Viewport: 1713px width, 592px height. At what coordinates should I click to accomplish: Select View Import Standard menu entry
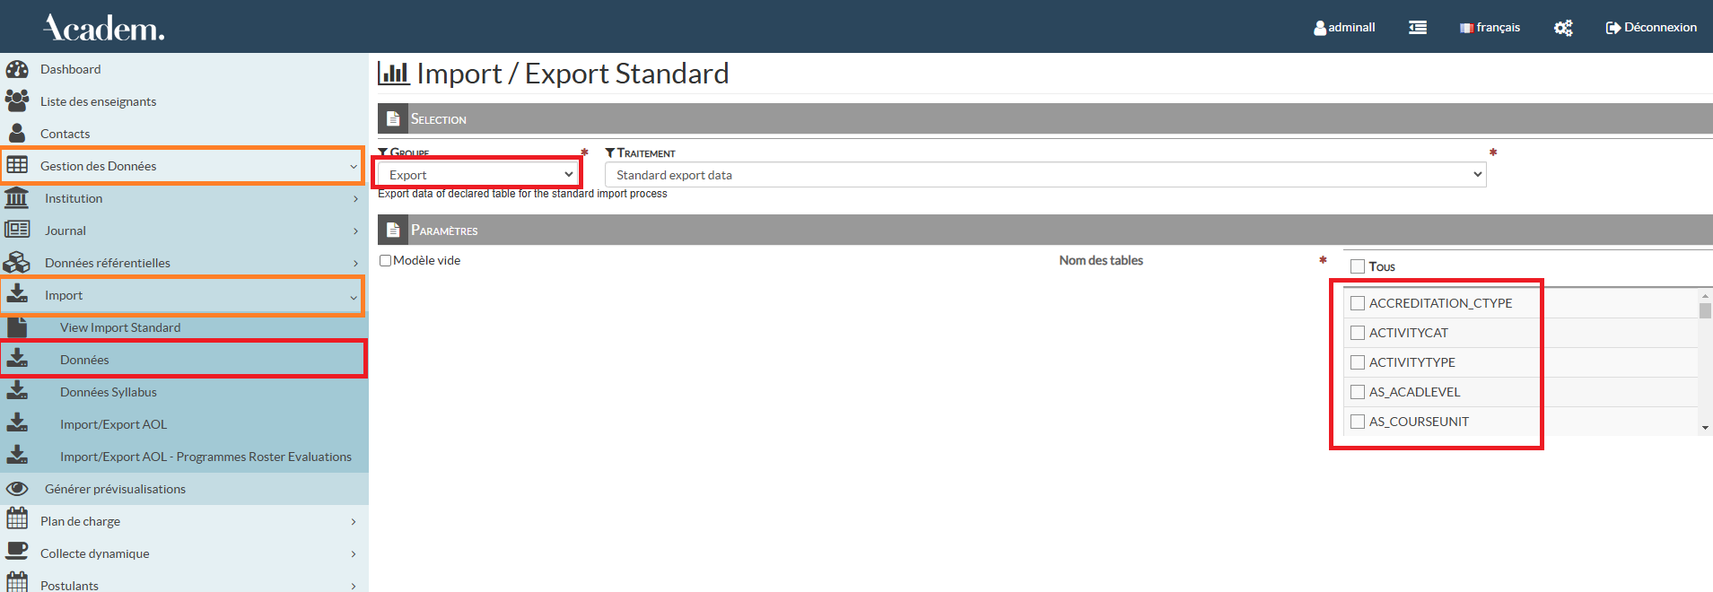(x=120, y=327)
